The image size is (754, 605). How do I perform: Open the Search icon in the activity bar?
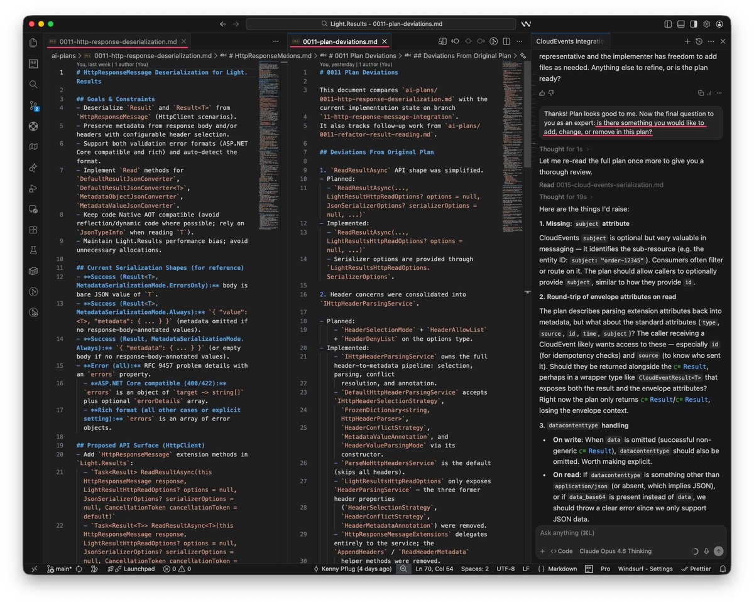tap(33, 83)
